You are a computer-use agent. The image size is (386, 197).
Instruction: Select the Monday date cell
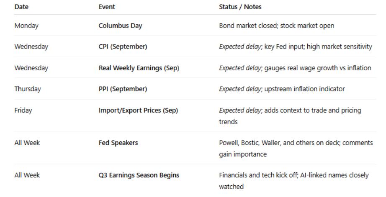26,26
